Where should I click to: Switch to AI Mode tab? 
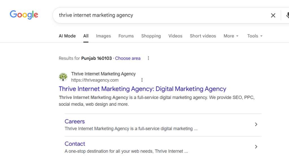tap(67, 36)
